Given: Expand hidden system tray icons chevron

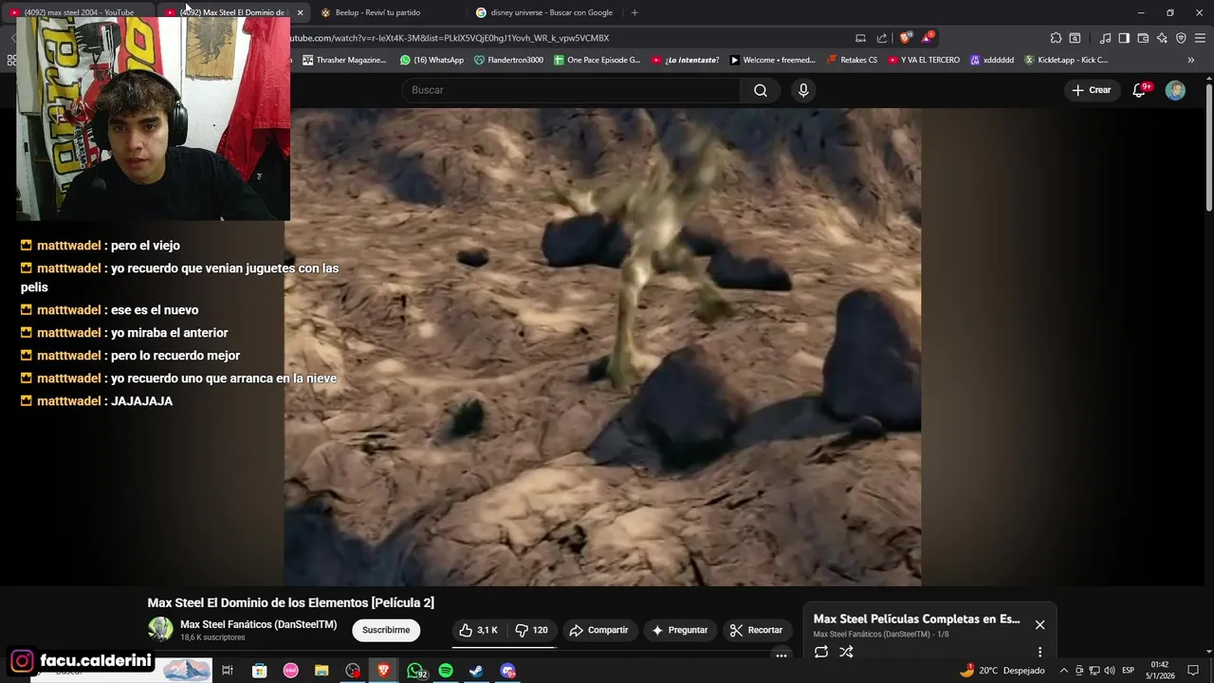Looking at the screenshot, I should tap(1063, 671).
